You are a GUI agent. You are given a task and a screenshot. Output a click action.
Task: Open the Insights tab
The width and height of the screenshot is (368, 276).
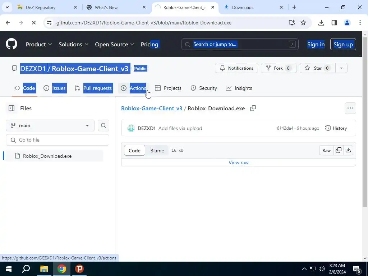tap(239, 88)
